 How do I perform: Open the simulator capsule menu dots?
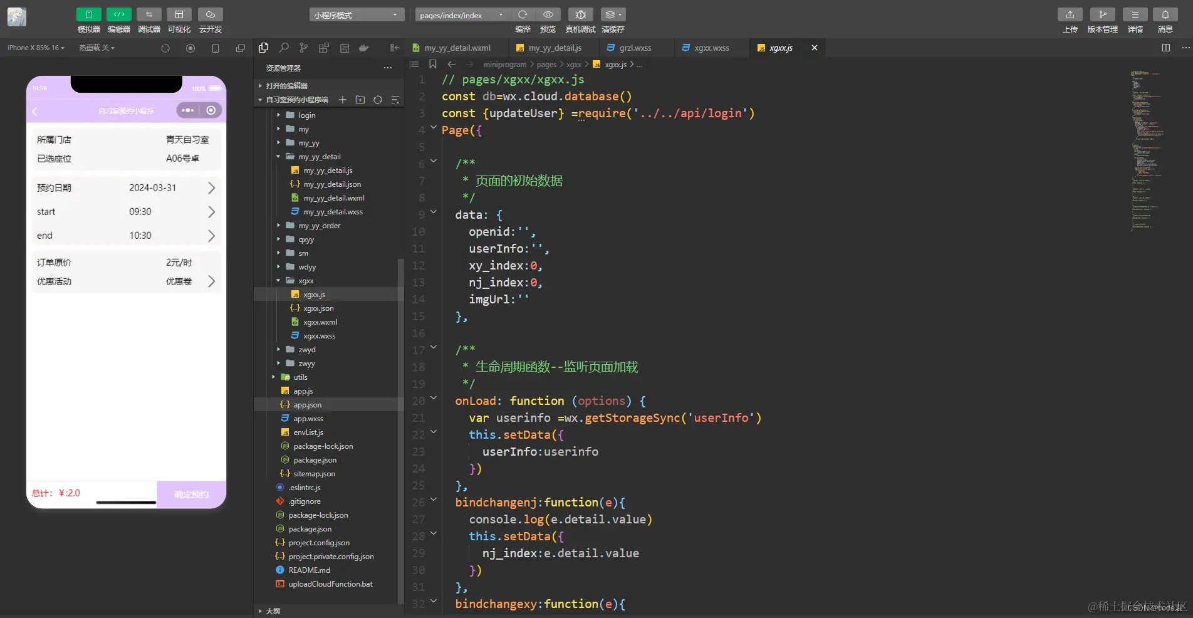pyautogui.click(x=187, y=110)
